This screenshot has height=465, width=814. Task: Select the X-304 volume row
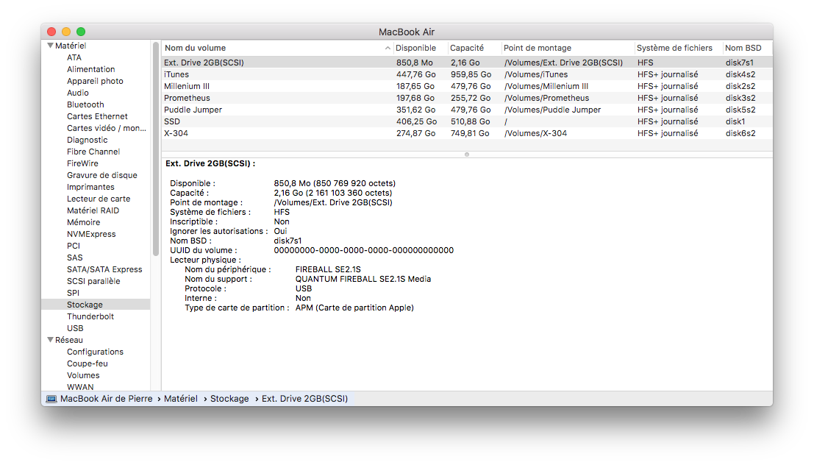coord(467,133)
